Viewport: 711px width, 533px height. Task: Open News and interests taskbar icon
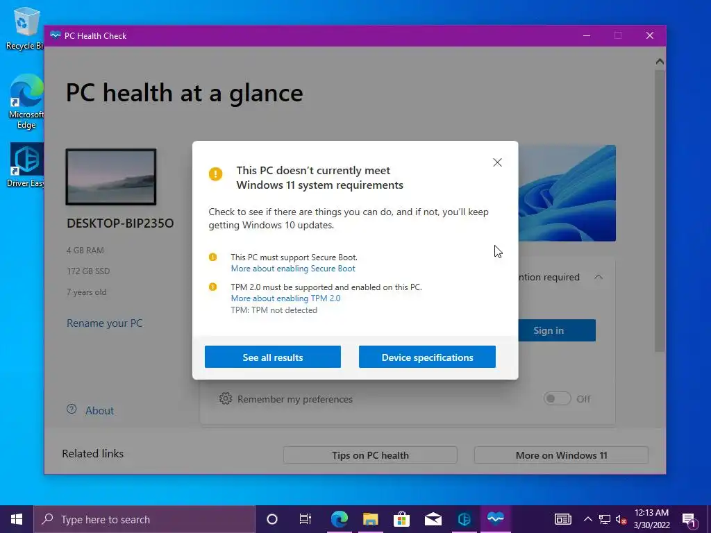click(x=562, y=519)
